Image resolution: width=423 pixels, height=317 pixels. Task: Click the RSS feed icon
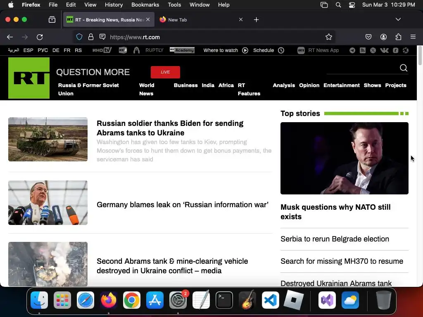[363, 50]
